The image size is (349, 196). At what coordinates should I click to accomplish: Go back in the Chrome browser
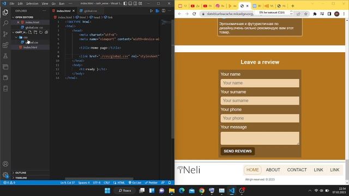point(179,14)
